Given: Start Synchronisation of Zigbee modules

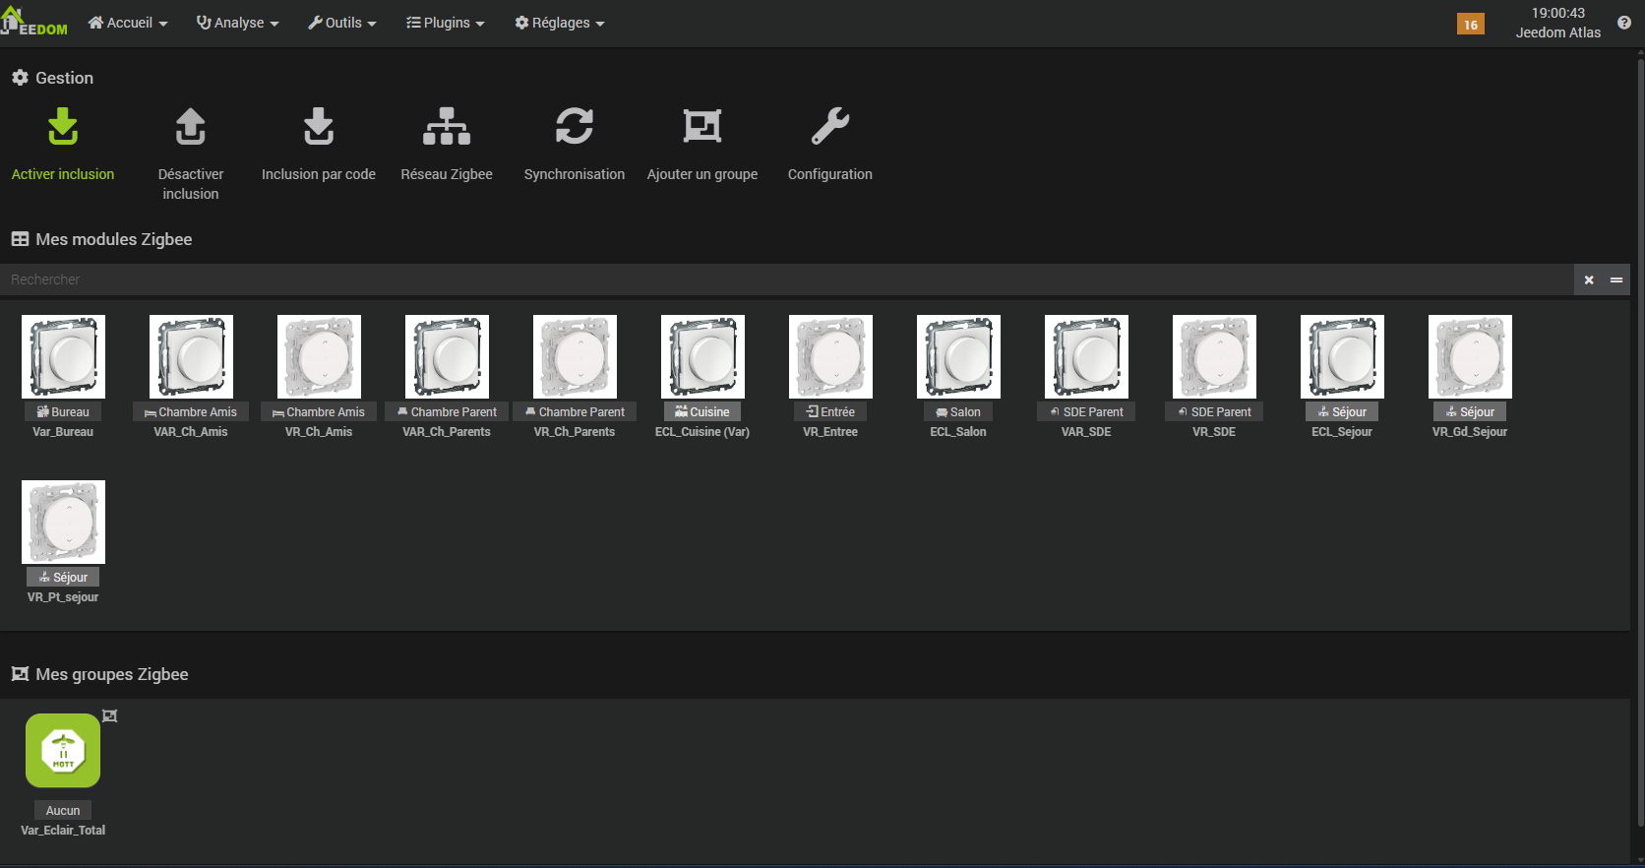Looking at the screenshot, I should (x=575, y=127).
